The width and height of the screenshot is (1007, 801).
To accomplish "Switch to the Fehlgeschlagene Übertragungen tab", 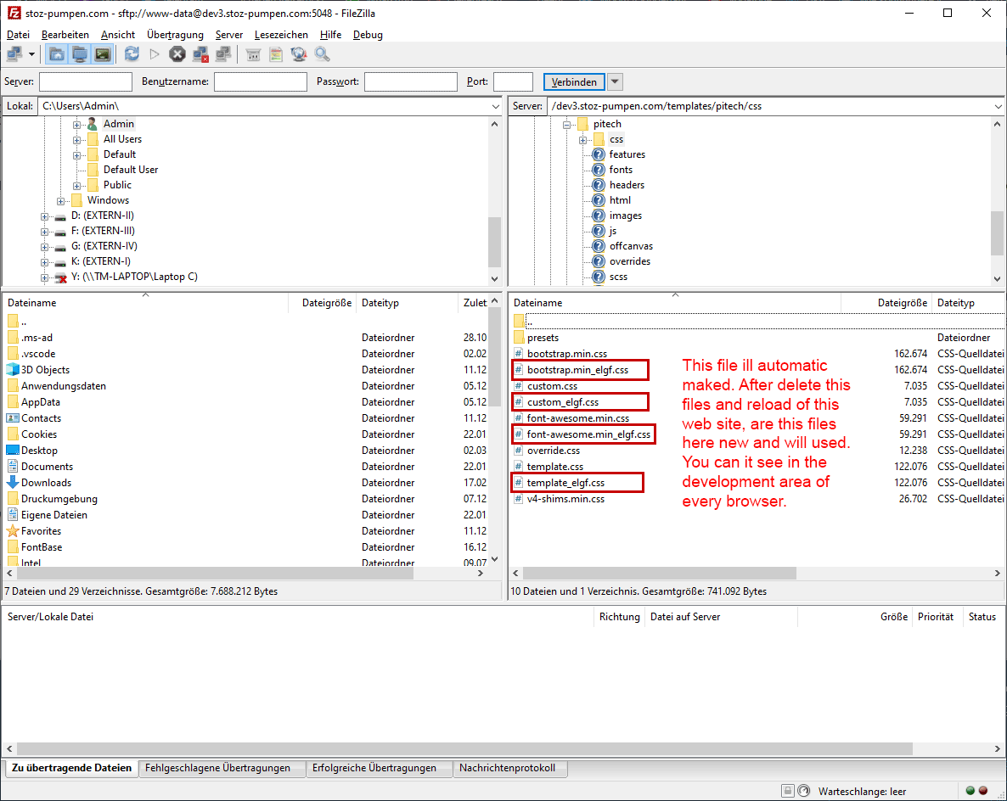I will pos(217,768).
